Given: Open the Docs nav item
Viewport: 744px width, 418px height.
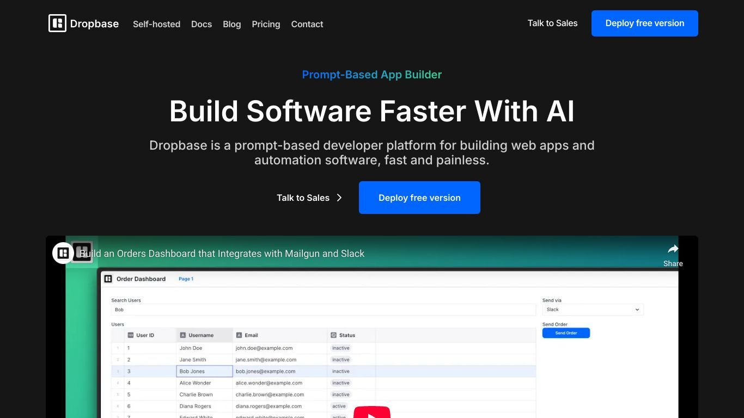Looking at the screenshot, I should point(202,24).
